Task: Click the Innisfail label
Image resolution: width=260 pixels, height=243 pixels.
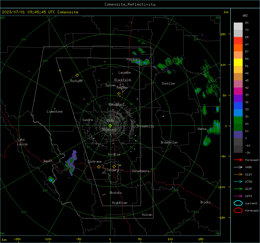Action: point(117,105)
